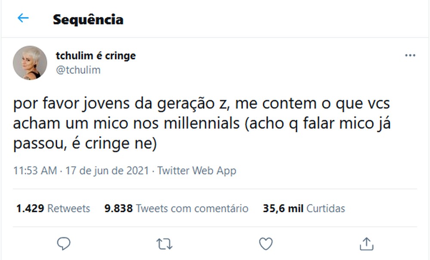Click the tweet text to select it
Screen dimensions: 430x260
tap(202, 122)
